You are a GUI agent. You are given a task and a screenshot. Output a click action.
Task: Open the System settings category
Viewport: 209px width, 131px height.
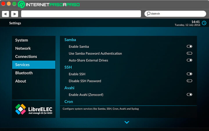(x=34, y=40)
